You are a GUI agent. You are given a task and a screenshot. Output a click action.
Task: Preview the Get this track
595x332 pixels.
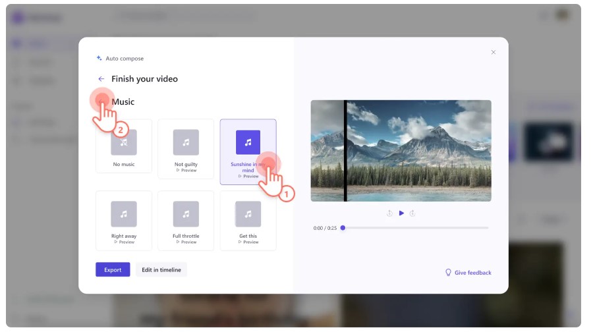248,242
